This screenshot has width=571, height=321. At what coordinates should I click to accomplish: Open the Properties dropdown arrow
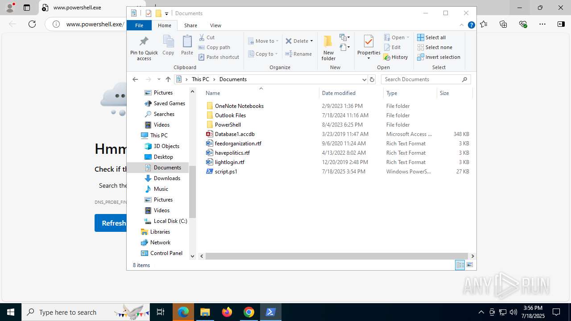click(x=368, y=58)
